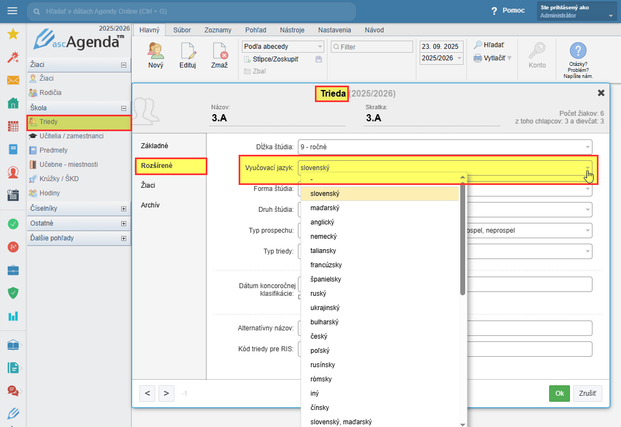The image size is (621, 427).
Task: Click the Nový new record icon
Action: coord(156,51)
